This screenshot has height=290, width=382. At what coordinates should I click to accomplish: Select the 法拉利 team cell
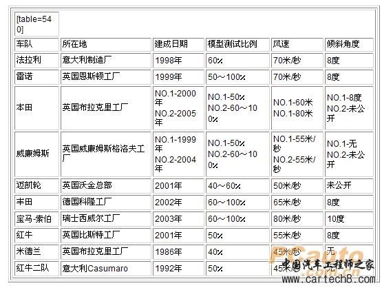point(36,60)
